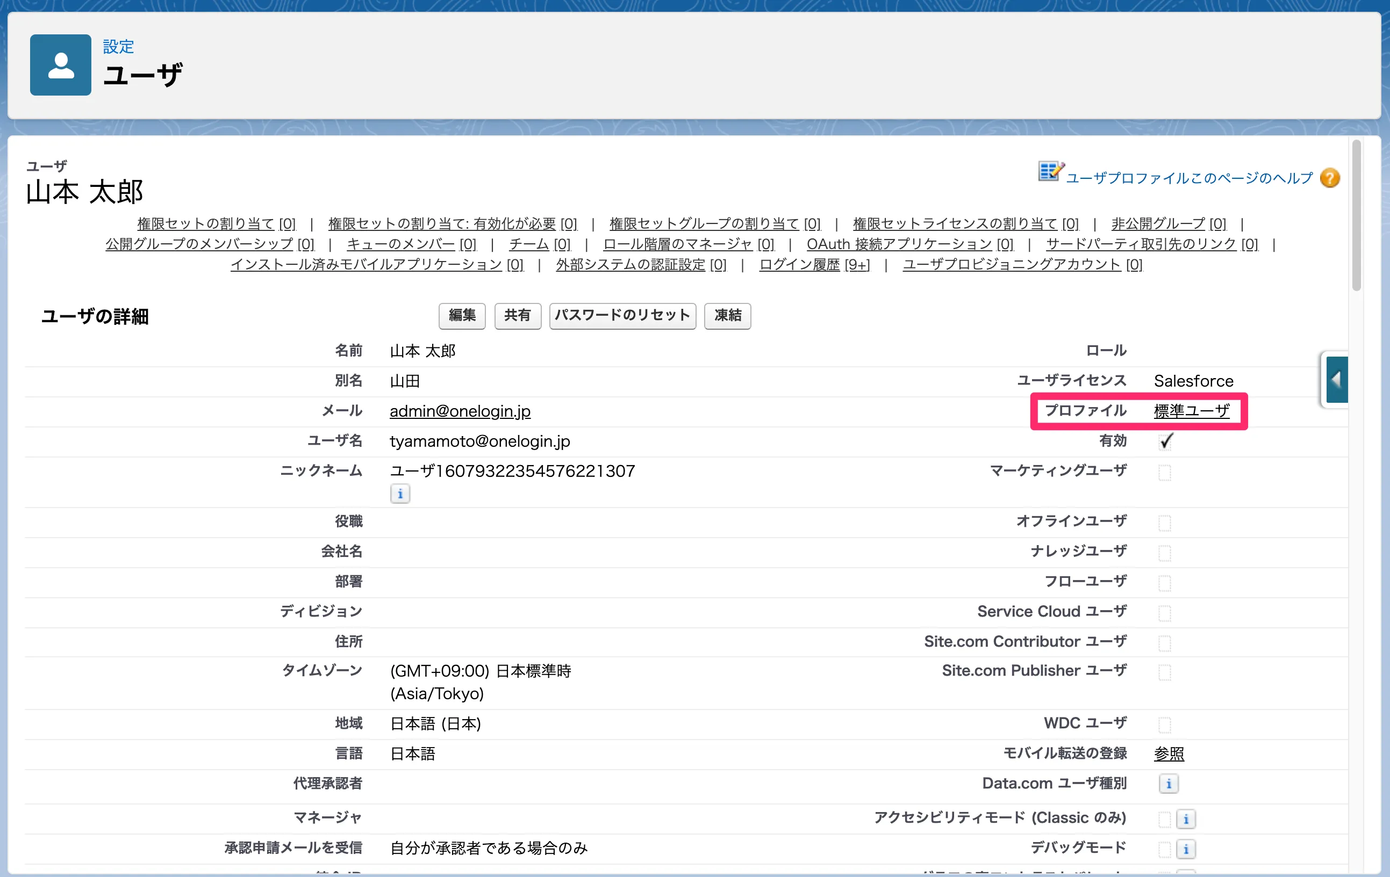Jump to 権限セットの割り当て related list

pyautogui.click(x=205, y=224)
